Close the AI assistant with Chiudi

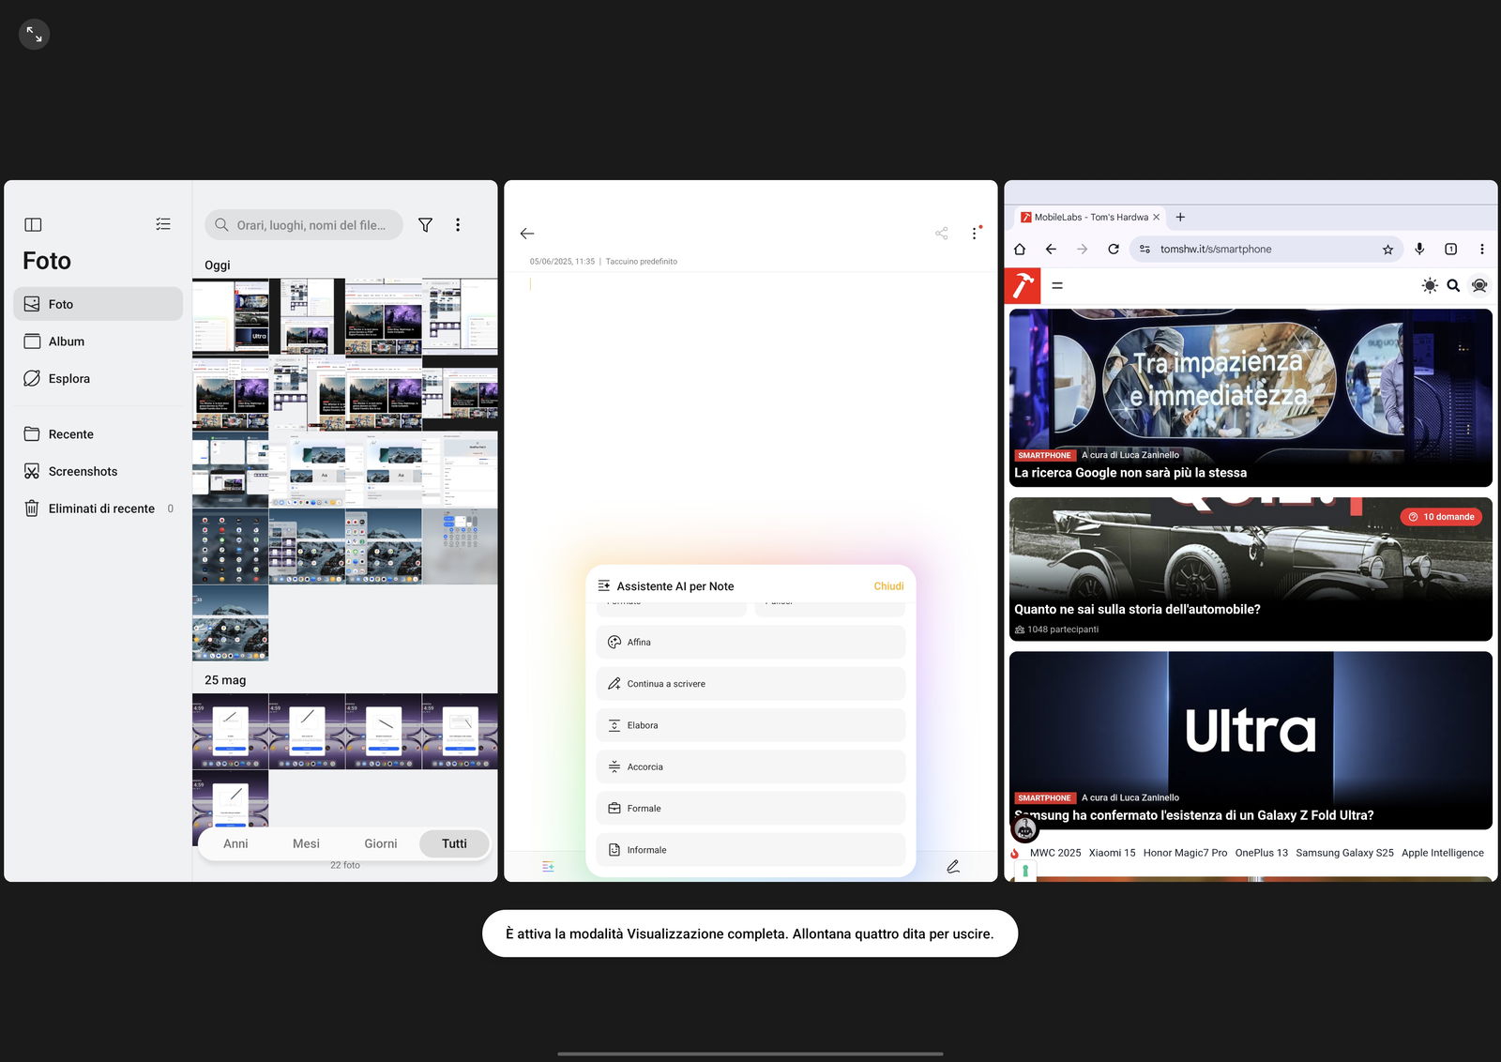887,586
